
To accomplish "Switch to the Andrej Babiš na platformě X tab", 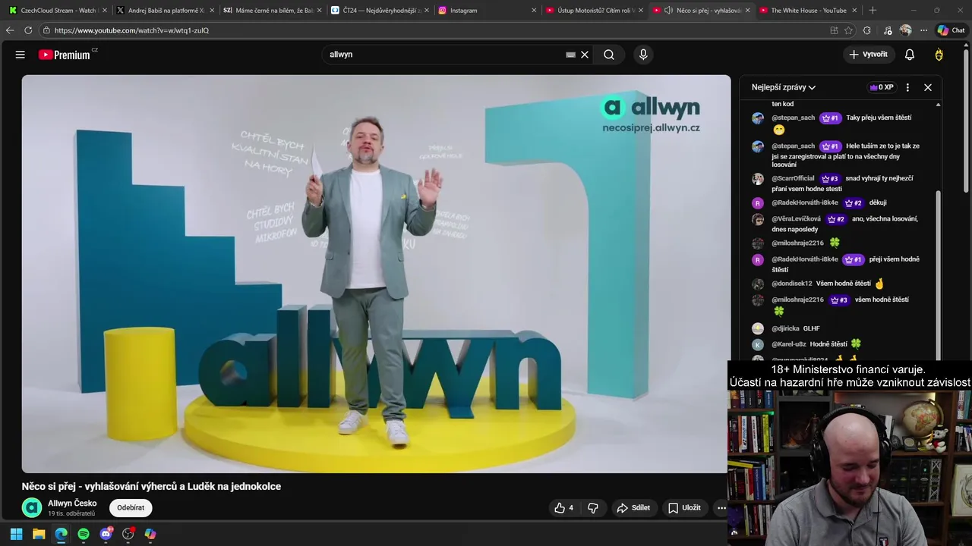I will coord(165,11).
